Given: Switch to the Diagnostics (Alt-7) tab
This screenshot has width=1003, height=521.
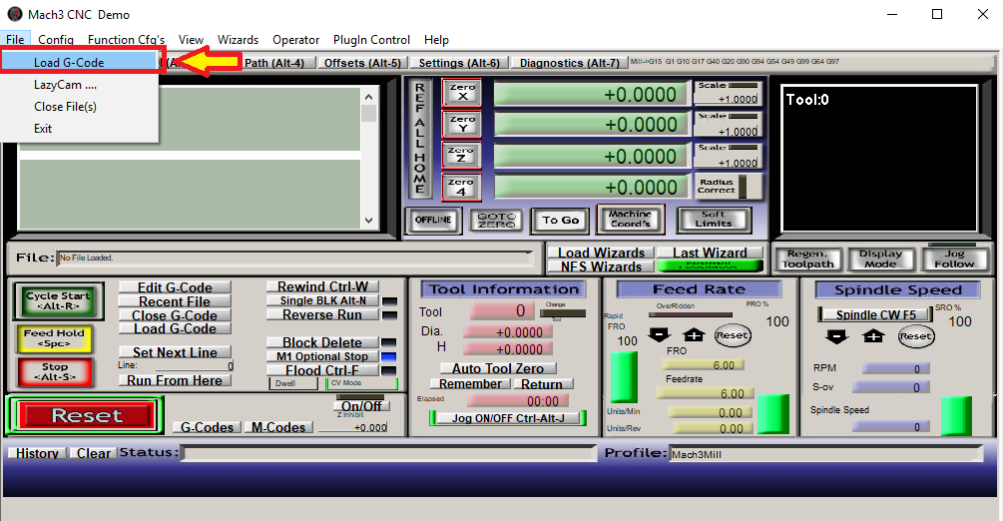Looking at the screenshot, I should [x=569, y=63].
